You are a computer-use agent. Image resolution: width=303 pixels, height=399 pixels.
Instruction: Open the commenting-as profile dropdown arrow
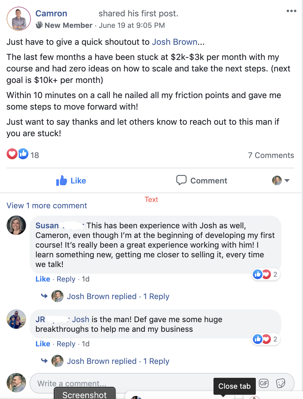click(287, 181)
